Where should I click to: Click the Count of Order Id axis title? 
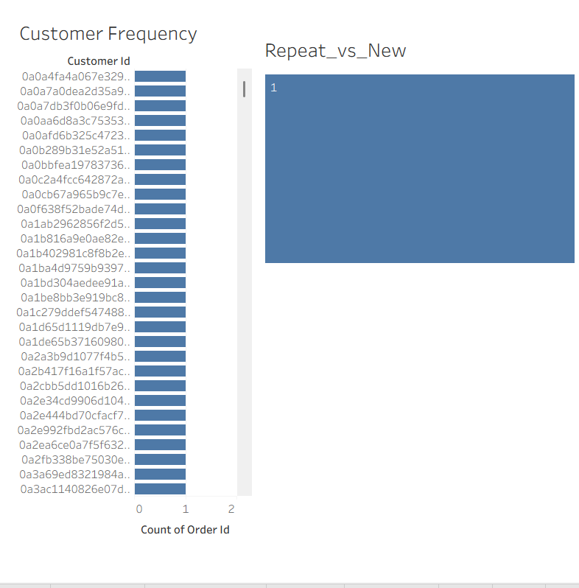[x=185, y=530]
